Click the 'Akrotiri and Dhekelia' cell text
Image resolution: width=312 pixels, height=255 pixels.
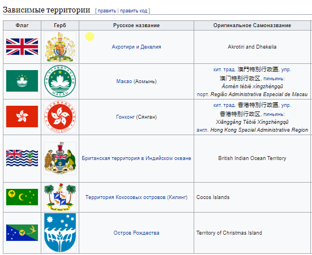(252, 47)
